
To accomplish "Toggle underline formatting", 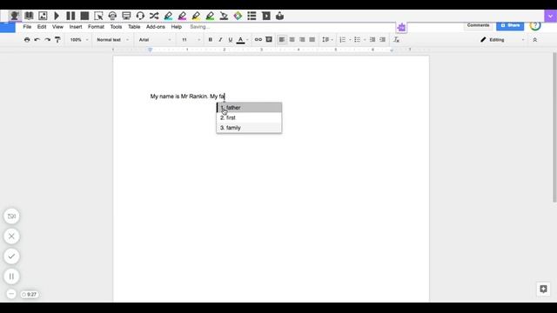I will [230, 40].
